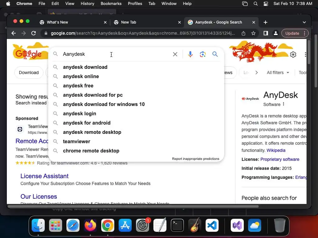Viewport: 318px width, 238px height.
Task: Open the Bookmarks menu
Action: click(111, 4)
